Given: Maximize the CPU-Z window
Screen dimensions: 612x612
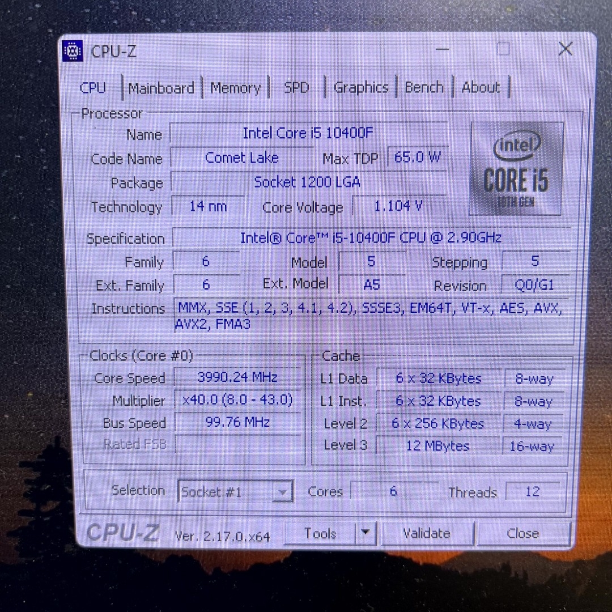Looking at the screenshot, I should (x=503, y=49).
